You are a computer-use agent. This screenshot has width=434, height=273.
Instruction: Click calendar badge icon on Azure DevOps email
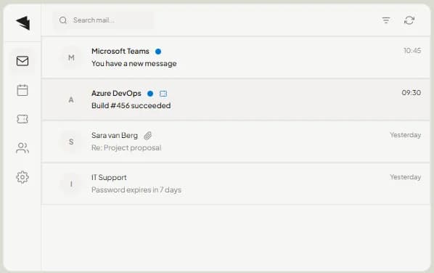click(163, 94)
